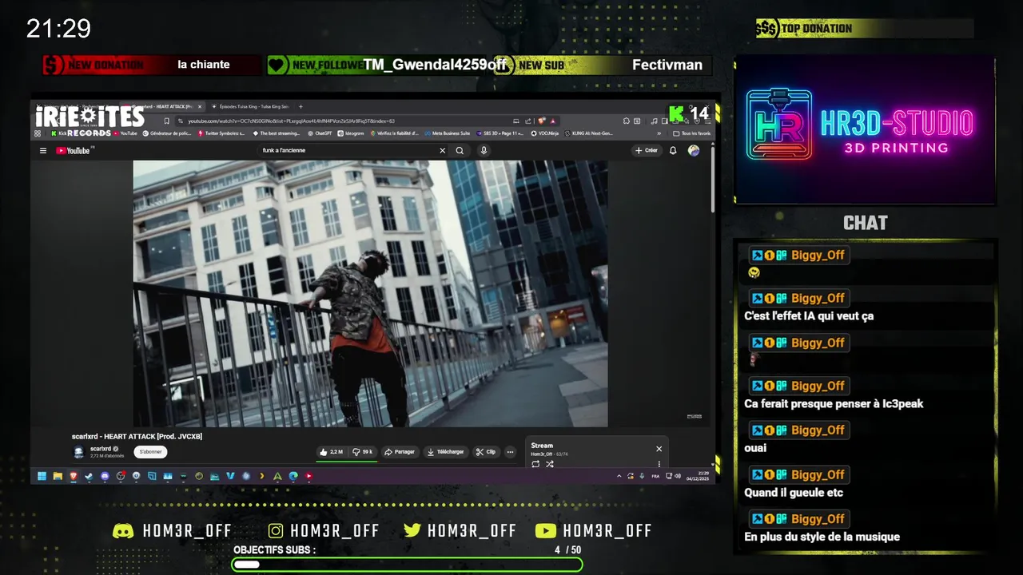Select chat message "Quand il gueule etc"

(794, 492)
